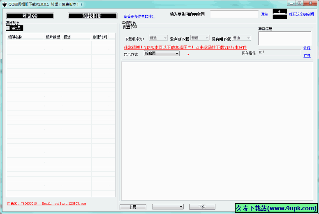
Task: Click the 清空 clear link
Action: [264, 14]
